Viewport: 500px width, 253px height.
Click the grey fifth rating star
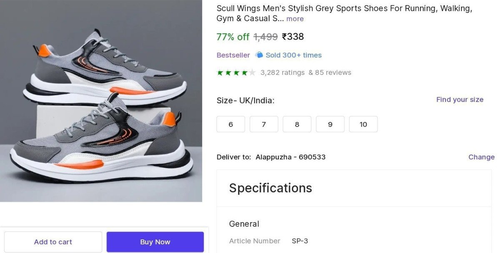[252, 73]
